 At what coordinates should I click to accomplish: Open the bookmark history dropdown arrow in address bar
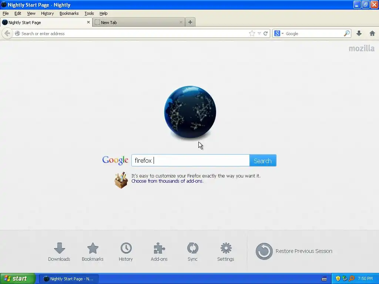coord(259,33)
